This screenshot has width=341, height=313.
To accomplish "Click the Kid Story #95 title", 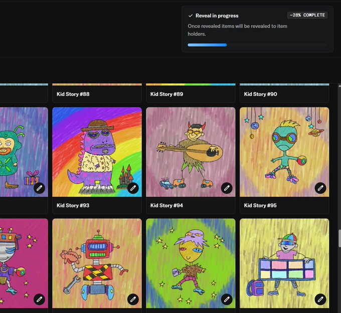I will pyautogui.click(x=260, y=205).
